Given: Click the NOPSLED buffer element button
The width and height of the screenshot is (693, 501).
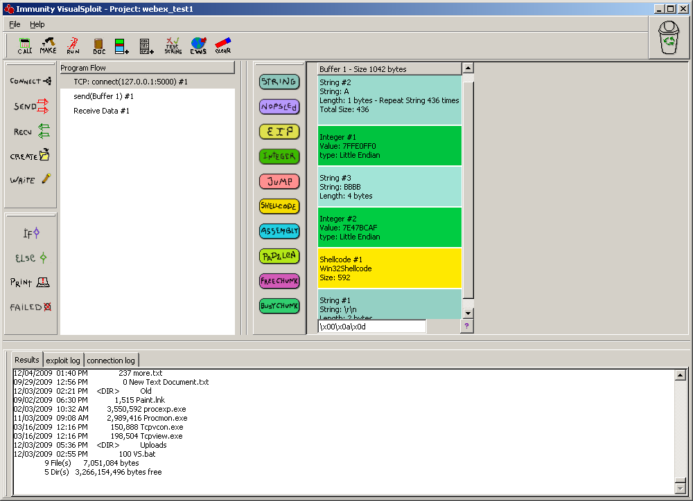Looking at the screenshot, I should click(x=279, y=107).
